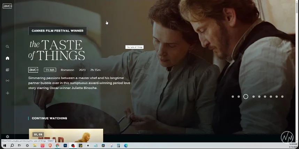Open DaVinci Resolve from the taskbar
The width and height of the screenshot is (299, 149).
pos(103,146)
